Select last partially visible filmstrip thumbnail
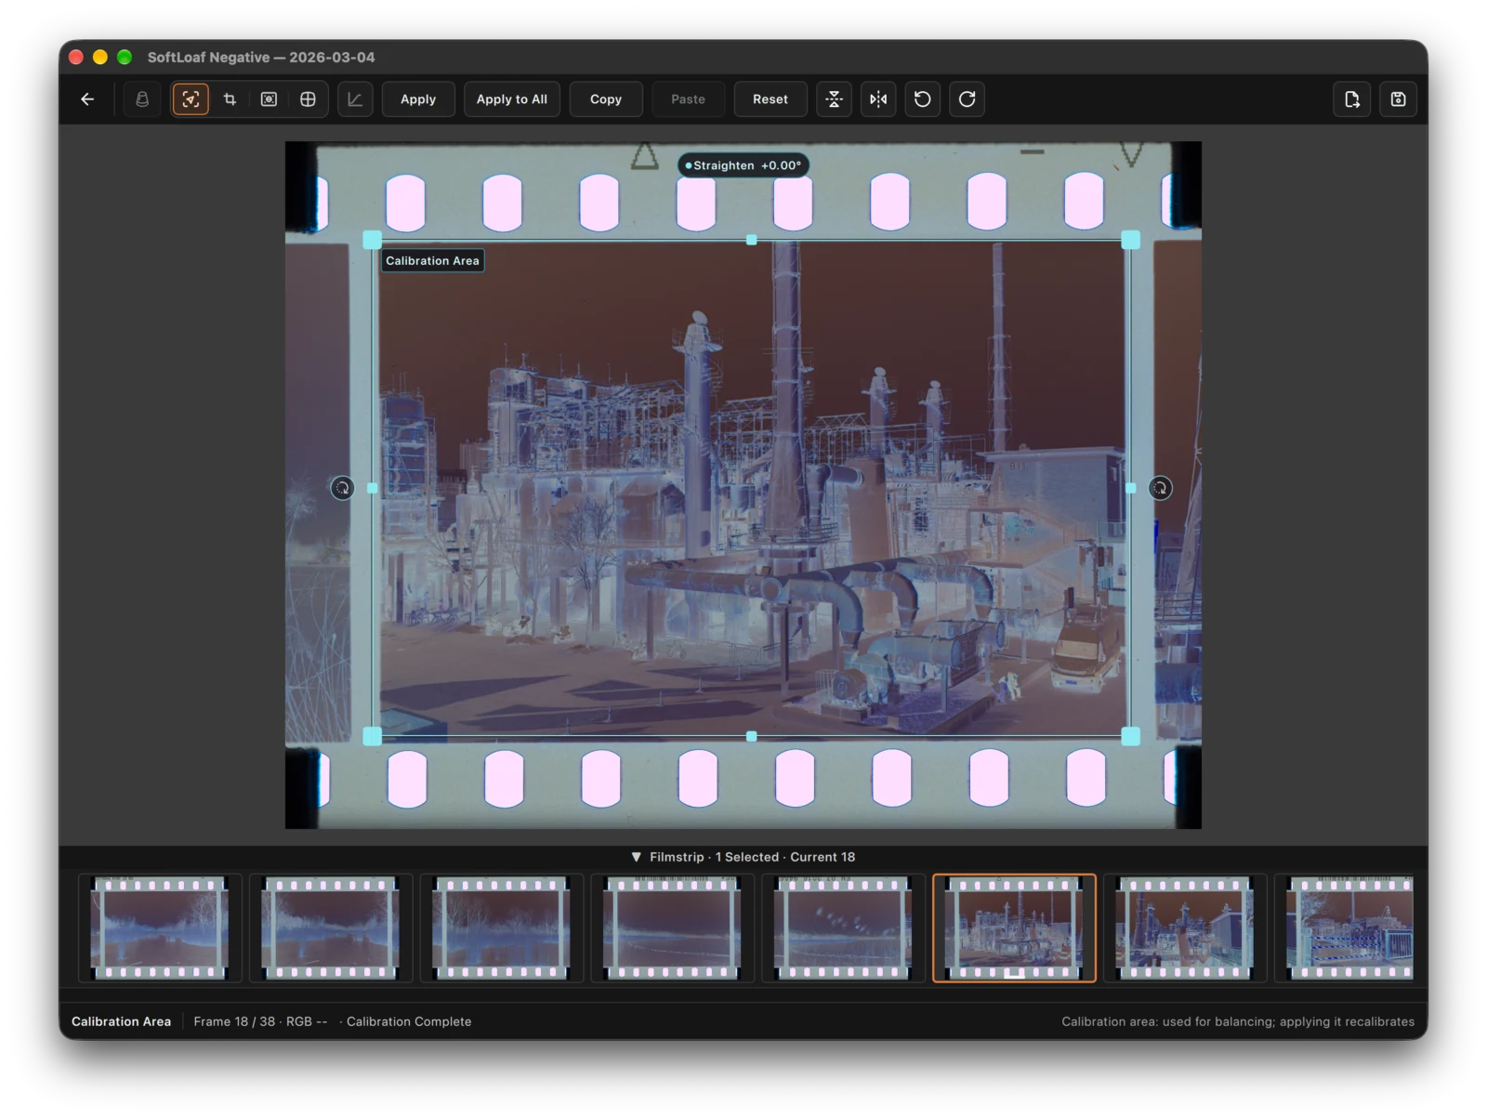 coord(1345,927)
